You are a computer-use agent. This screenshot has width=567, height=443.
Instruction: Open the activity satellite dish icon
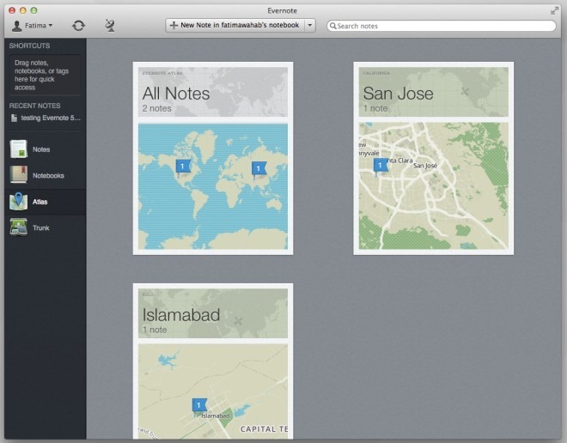110,26
